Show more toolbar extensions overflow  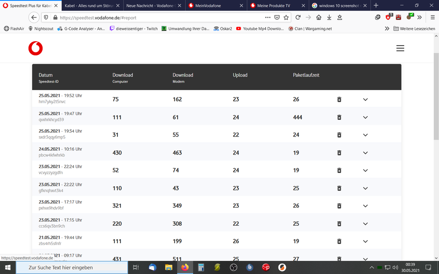pyautogui.click(x=419, y=17)
